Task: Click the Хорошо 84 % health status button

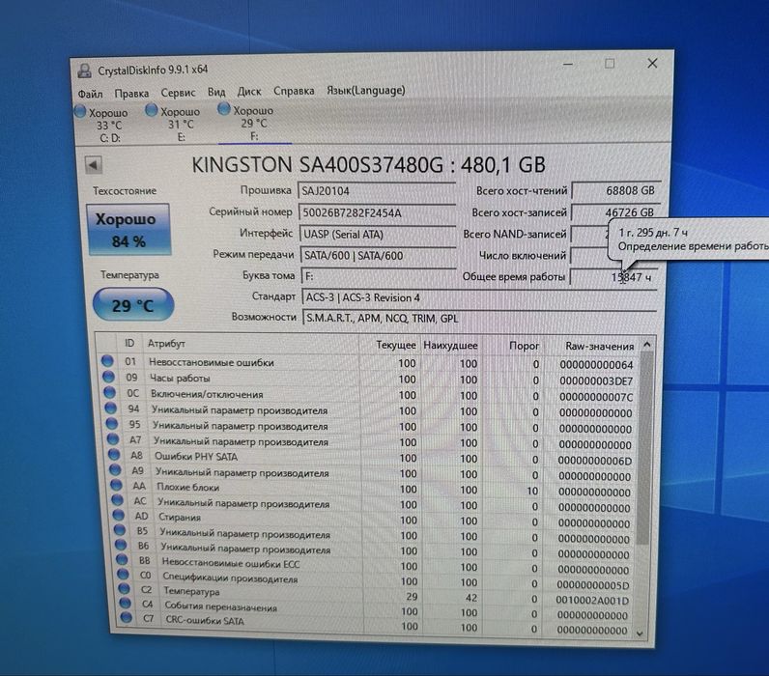Action: pyautogui.click(x=128, y=230)
